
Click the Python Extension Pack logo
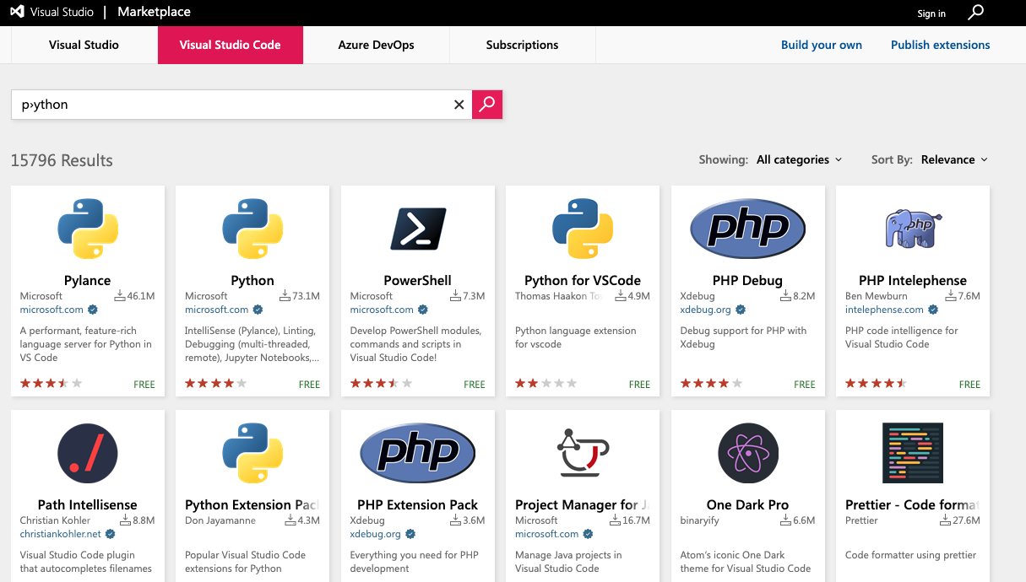(x=252, y=453)
